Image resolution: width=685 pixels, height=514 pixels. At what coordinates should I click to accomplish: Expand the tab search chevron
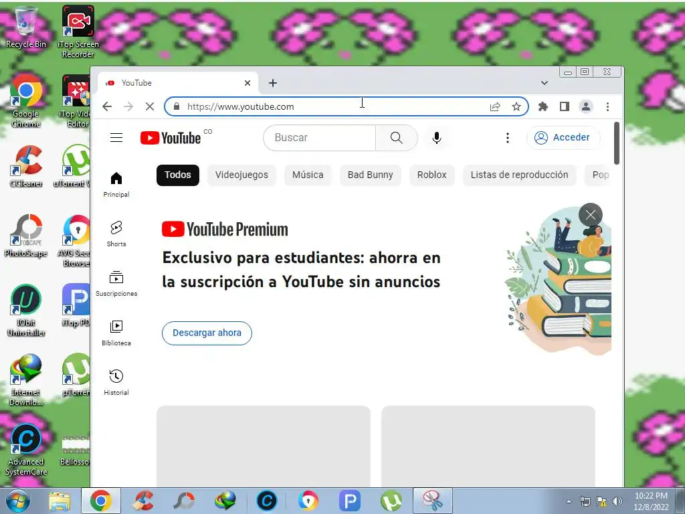(x=545, y=83)
